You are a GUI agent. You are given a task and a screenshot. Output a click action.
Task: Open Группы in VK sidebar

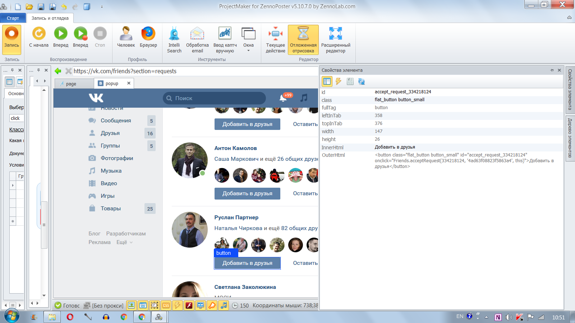pyautogui.click(x=110, y=146)
